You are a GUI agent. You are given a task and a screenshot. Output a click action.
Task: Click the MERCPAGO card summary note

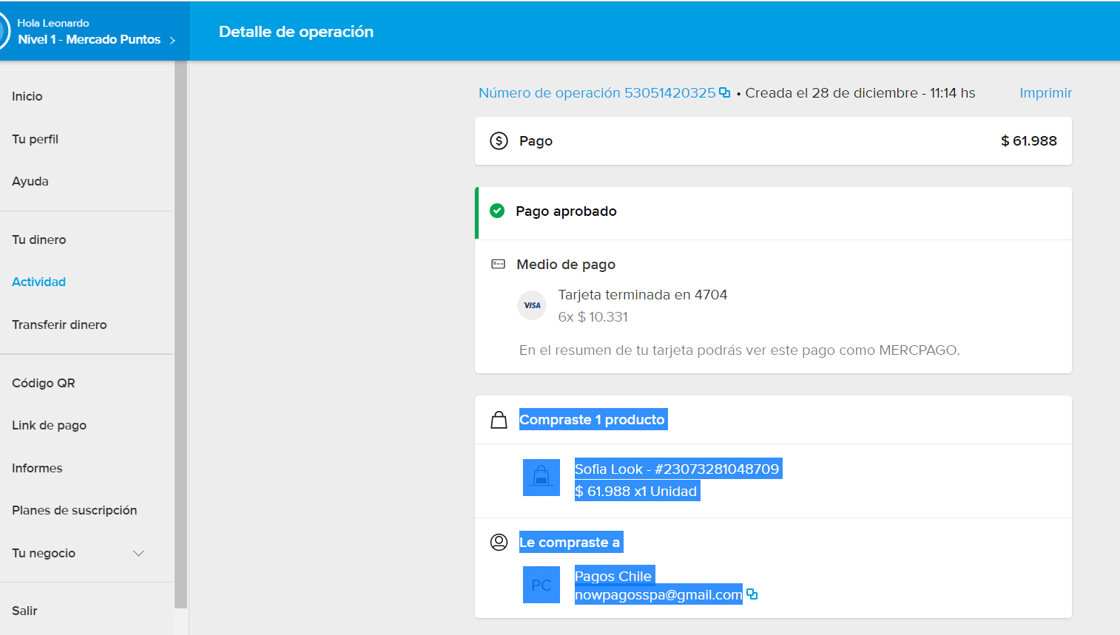[x=740, y=350]
